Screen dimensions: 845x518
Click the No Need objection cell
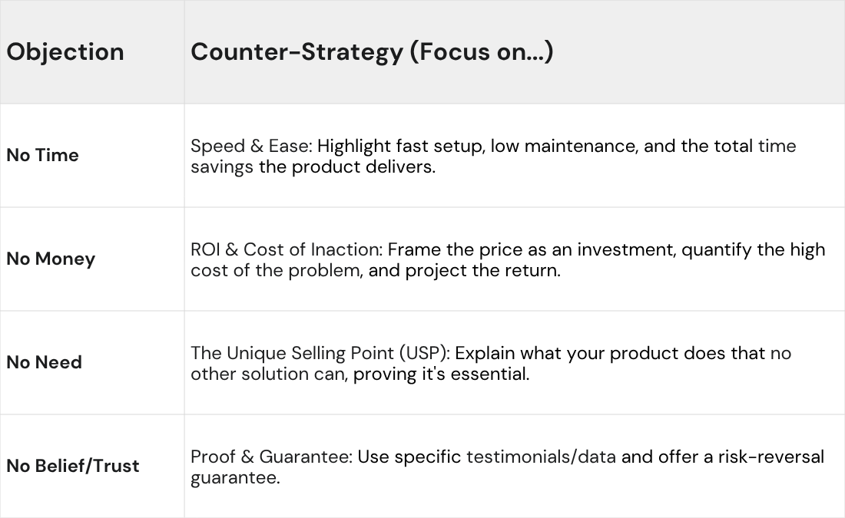click(x=44, y=362)
